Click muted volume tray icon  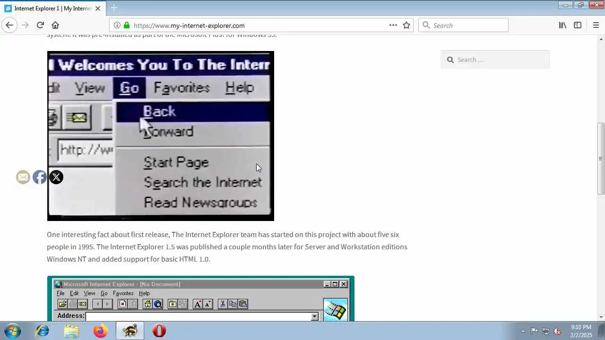click(x=558, y=331)
